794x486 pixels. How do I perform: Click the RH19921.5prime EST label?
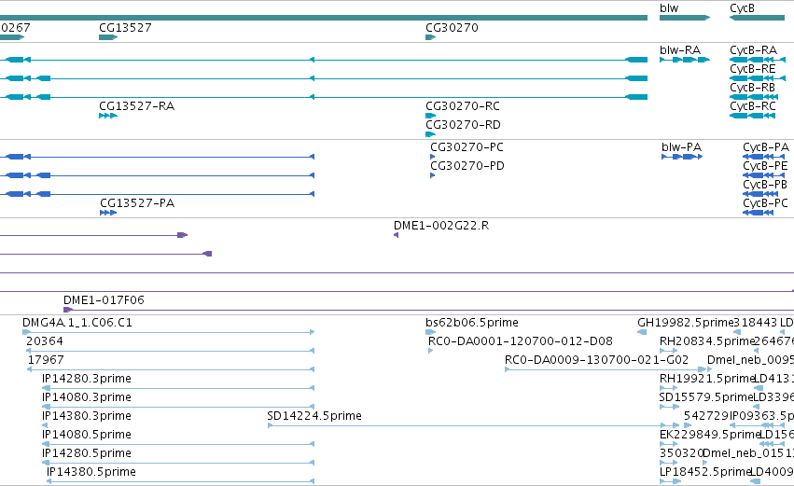coord(707,379)
